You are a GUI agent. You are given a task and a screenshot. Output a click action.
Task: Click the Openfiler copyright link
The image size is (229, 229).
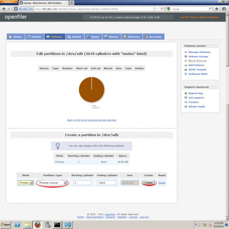click(x=110, y=214)
